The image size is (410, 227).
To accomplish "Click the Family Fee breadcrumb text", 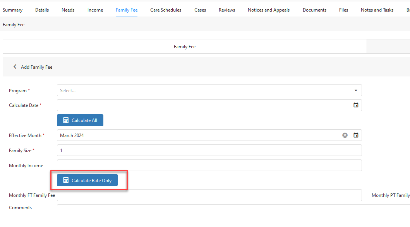I will pos(14,24).
